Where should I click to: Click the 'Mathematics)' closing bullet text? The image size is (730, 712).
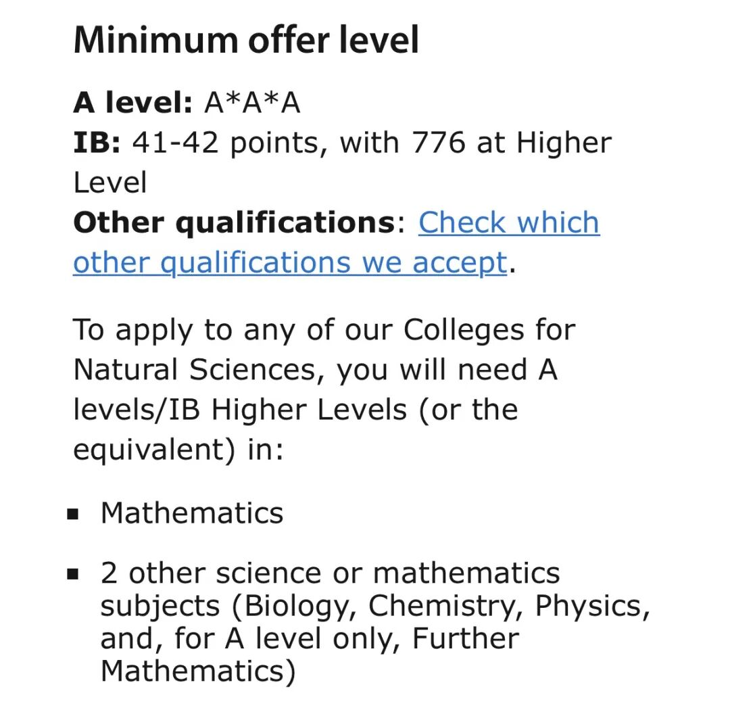click(x=198, y=671)
